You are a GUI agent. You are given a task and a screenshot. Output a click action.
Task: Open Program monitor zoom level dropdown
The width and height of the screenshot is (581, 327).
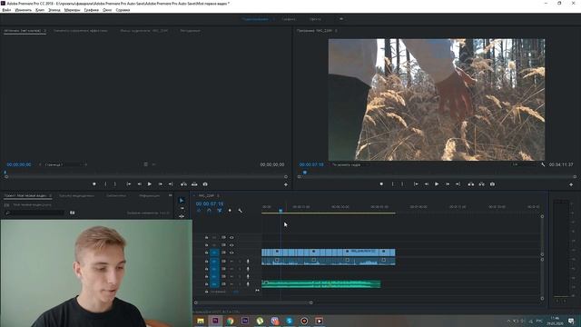click(x=350, y=164)
